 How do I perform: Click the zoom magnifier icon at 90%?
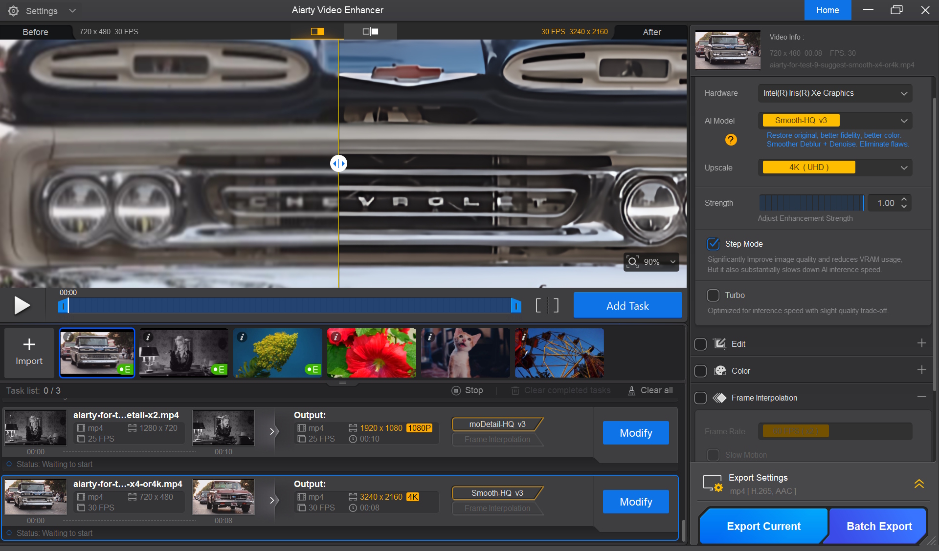[x=633, y=262]
